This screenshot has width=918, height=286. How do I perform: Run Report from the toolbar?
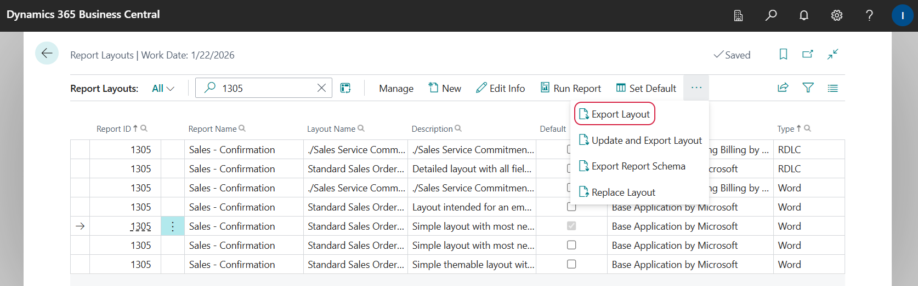coord(571,88)
